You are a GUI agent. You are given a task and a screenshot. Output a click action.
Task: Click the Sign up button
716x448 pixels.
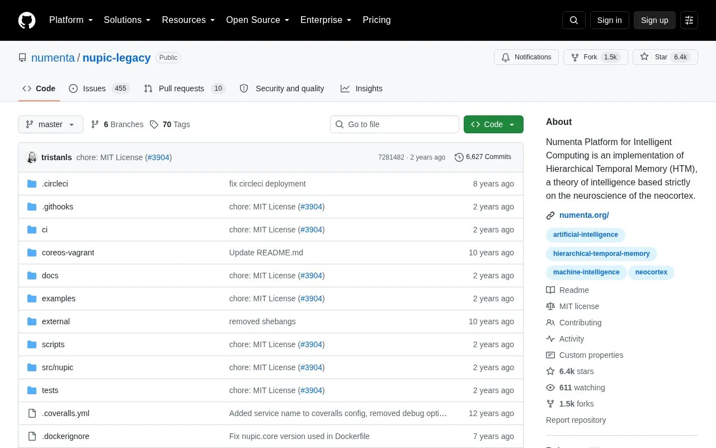click(654, 20)
